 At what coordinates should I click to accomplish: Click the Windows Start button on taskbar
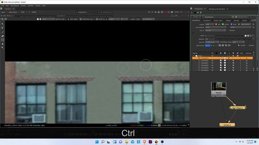coord(97,142)
